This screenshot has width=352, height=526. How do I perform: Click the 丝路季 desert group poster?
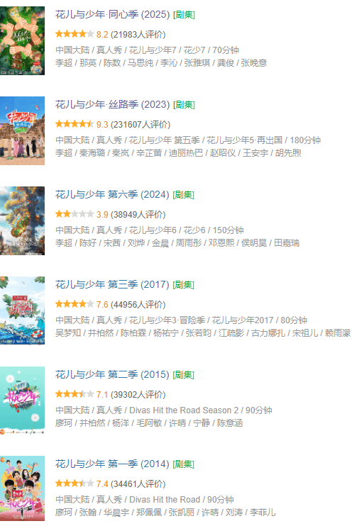pos(22,131)
